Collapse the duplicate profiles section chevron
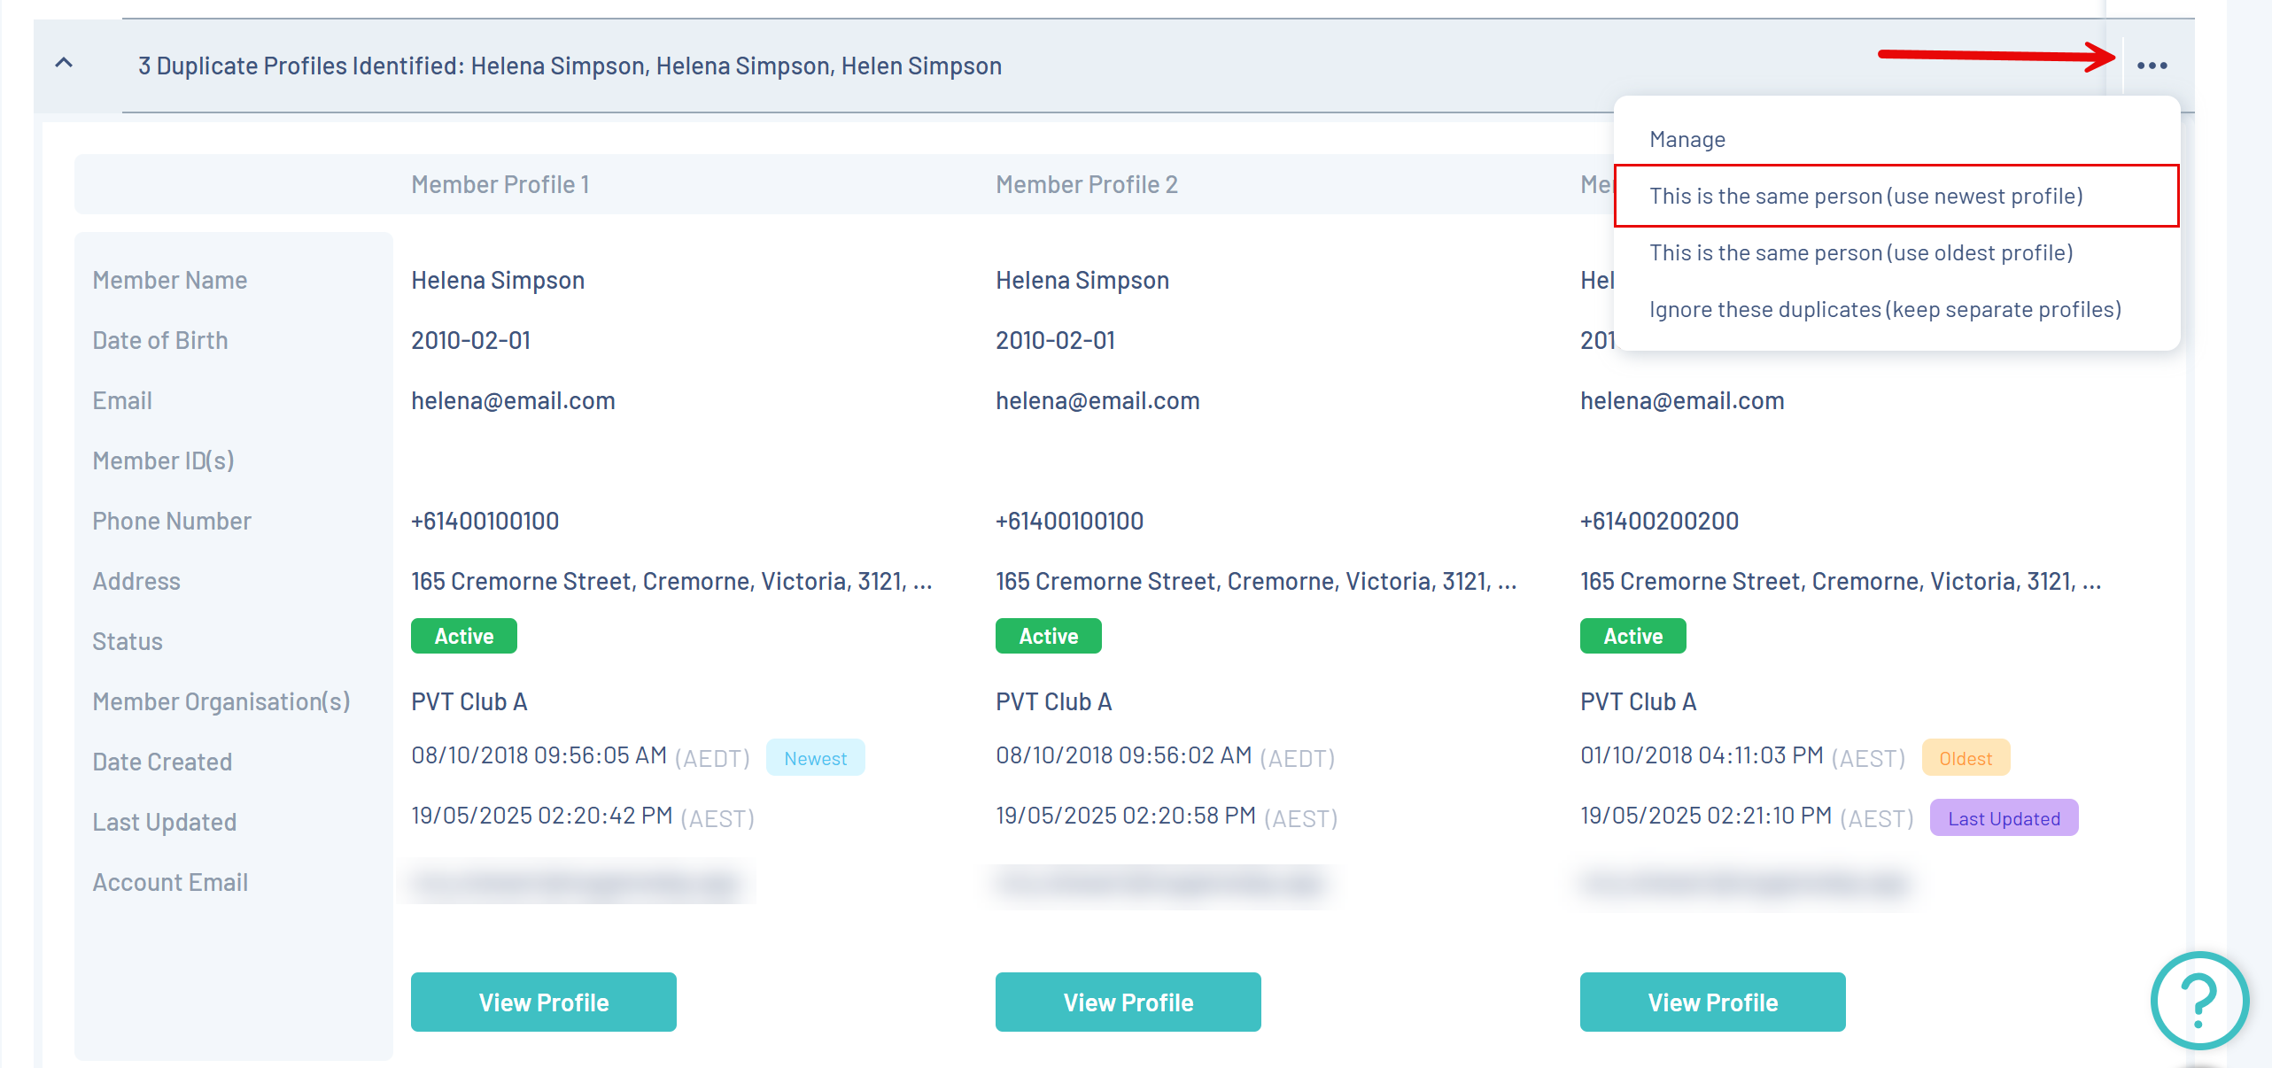2272x1068 pixels. click(64, 64)
